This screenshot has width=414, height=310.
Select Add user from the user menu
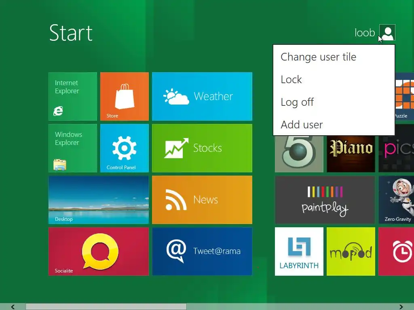(334, 124)
